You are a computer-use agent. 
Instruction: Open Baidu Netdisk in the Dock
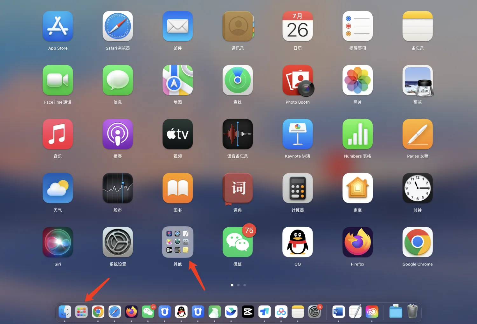coord(281,312)
